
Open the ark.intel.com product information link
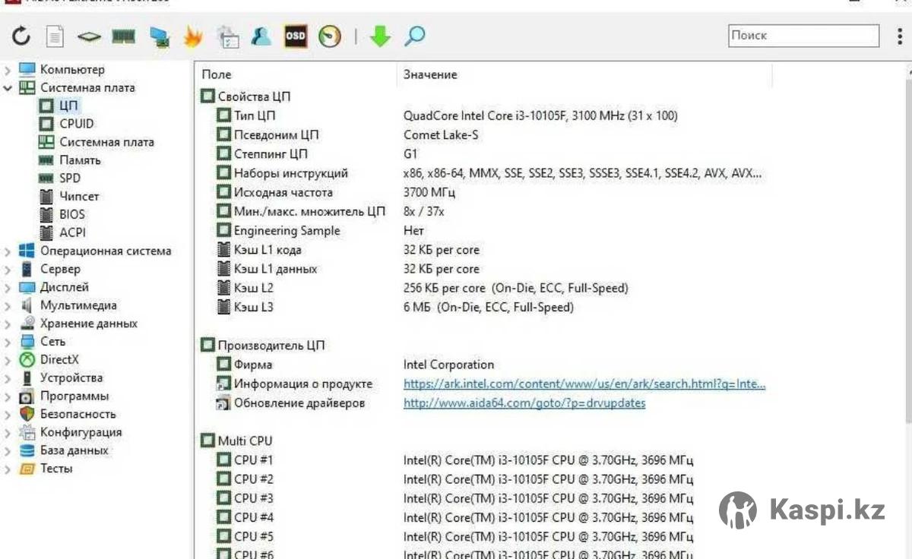584,384
